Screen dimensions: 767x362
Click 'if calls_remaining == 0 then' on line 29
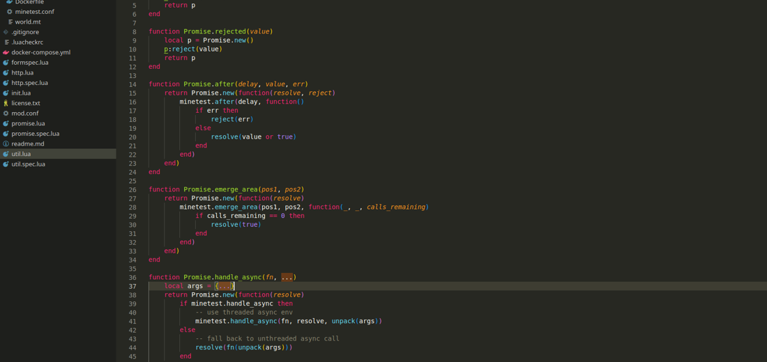[x=250, y=216]
